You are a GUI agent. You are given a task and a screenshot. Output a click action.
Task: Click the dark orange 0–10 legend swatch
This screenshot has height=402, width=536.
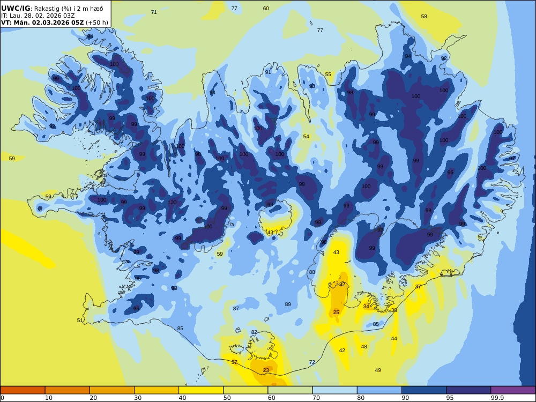23,390
